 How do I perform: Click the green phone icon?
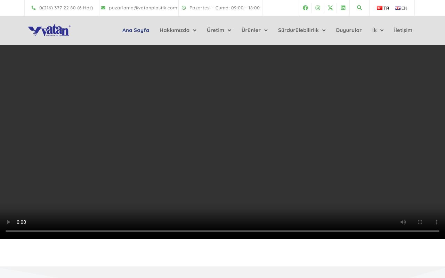click(33, 8)
